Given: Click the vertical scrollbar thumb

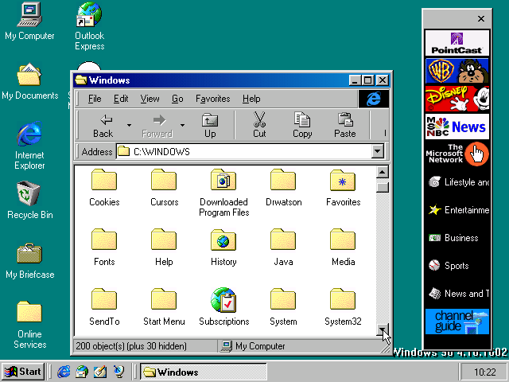Looking at the screenshot, I should pos(383,188).
